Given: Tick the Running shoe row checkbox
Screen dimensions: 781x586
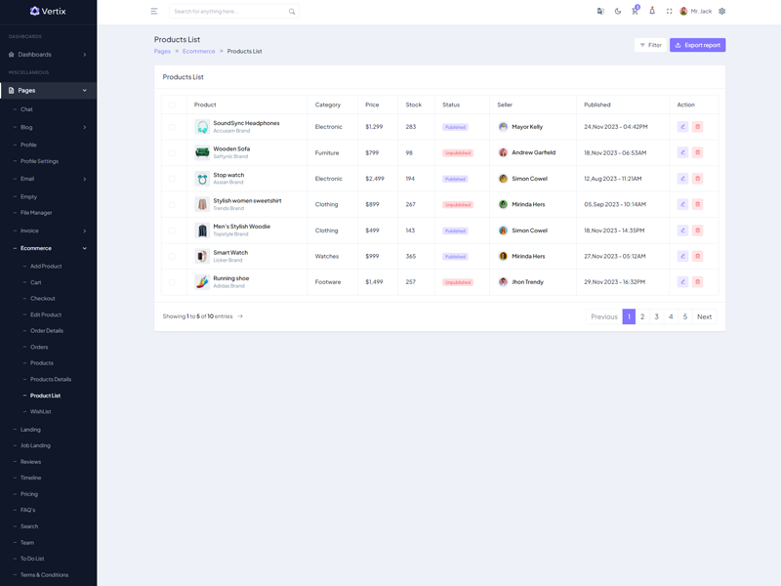Looking at the screenshot, I should click(172, 282).
